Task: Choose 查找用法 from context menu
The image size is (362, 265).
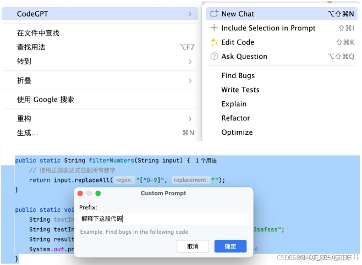Action: coord(100,47)
